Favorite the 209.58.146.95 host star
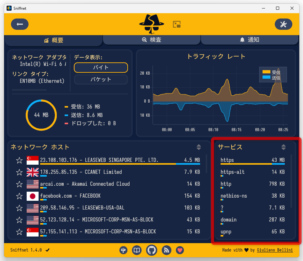The image size is (303, 261). click(19, 208)
